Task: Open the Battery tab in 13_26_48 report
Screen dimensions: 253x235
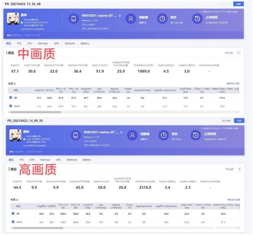Action: [85, 43]
